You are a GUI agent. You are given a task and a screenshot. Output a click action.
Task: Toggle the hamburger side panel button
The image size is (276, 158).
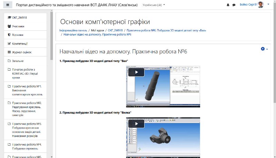click(8, 5)
